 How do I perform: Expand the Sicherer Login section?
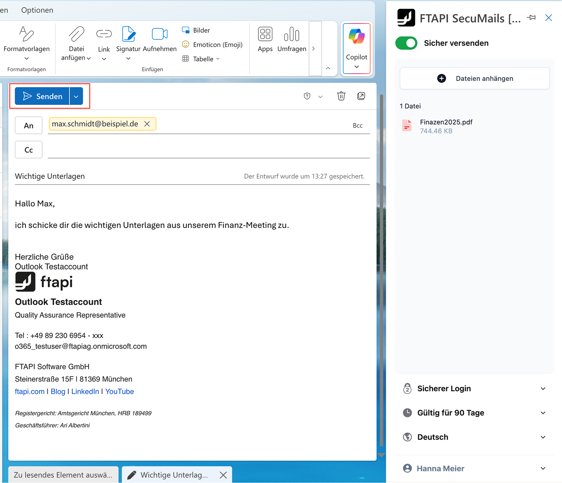[x=474, y=388]
